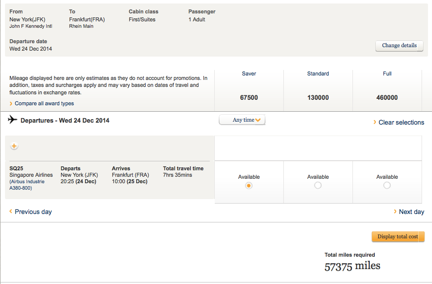Click the airplane icon beside Departures
The image size is (432, 284).
13,120
